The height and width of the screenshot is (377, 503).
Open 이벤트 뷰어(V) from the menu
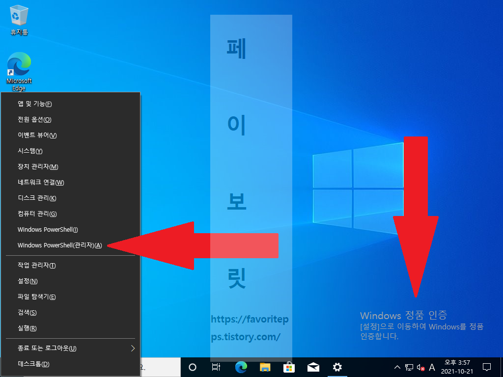click(x=71, y=135)
